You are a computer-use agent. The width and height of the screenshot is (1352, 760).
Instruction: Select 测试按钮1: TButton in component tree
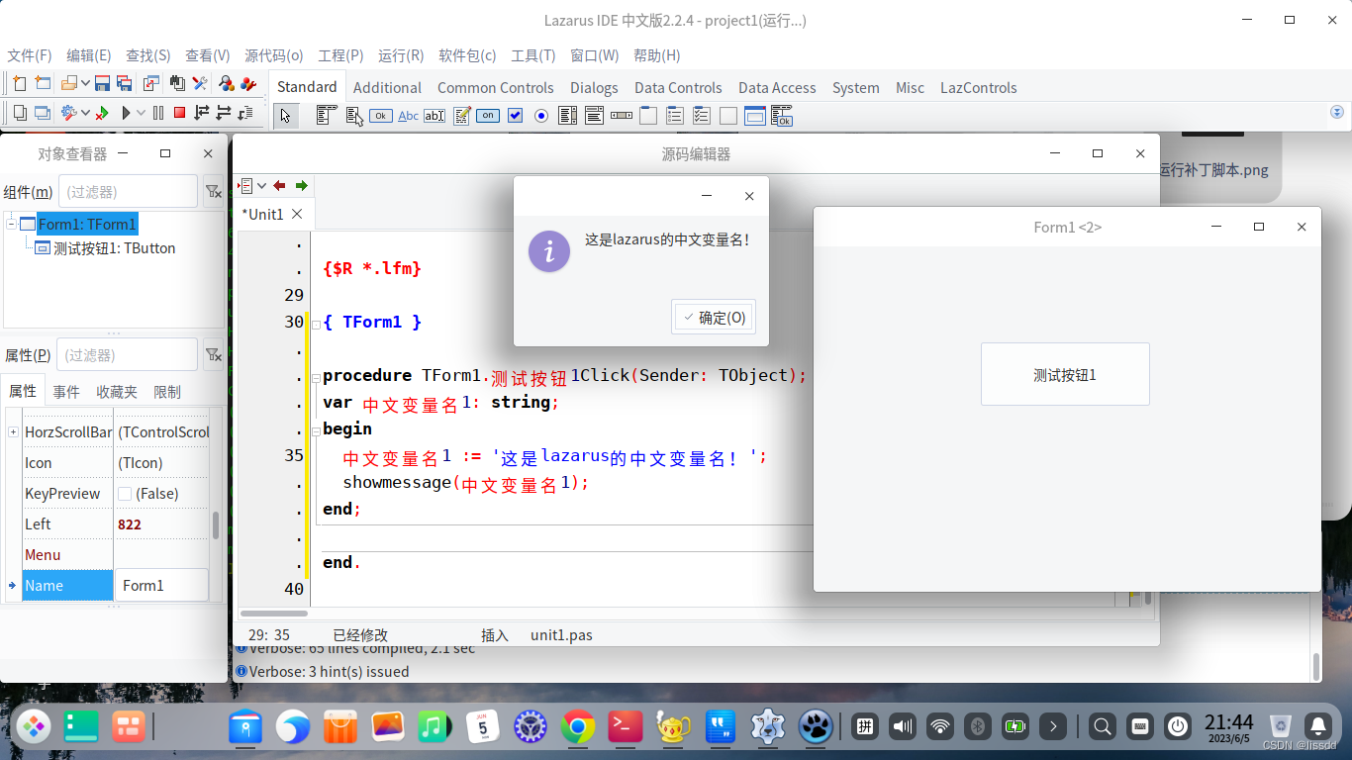click(x=114, y=248)
